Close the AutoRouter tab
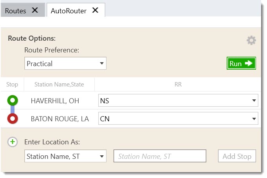Viewport: 267px width, 178px height. click(95, 11)
